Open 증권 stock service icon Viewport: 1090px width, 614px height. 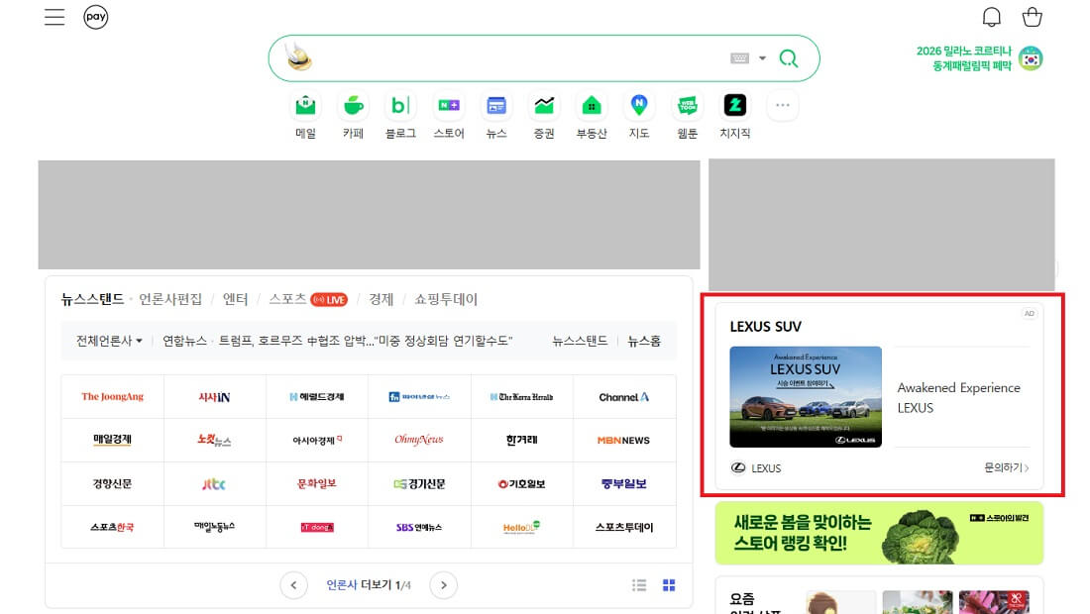[x=543, y=106]
